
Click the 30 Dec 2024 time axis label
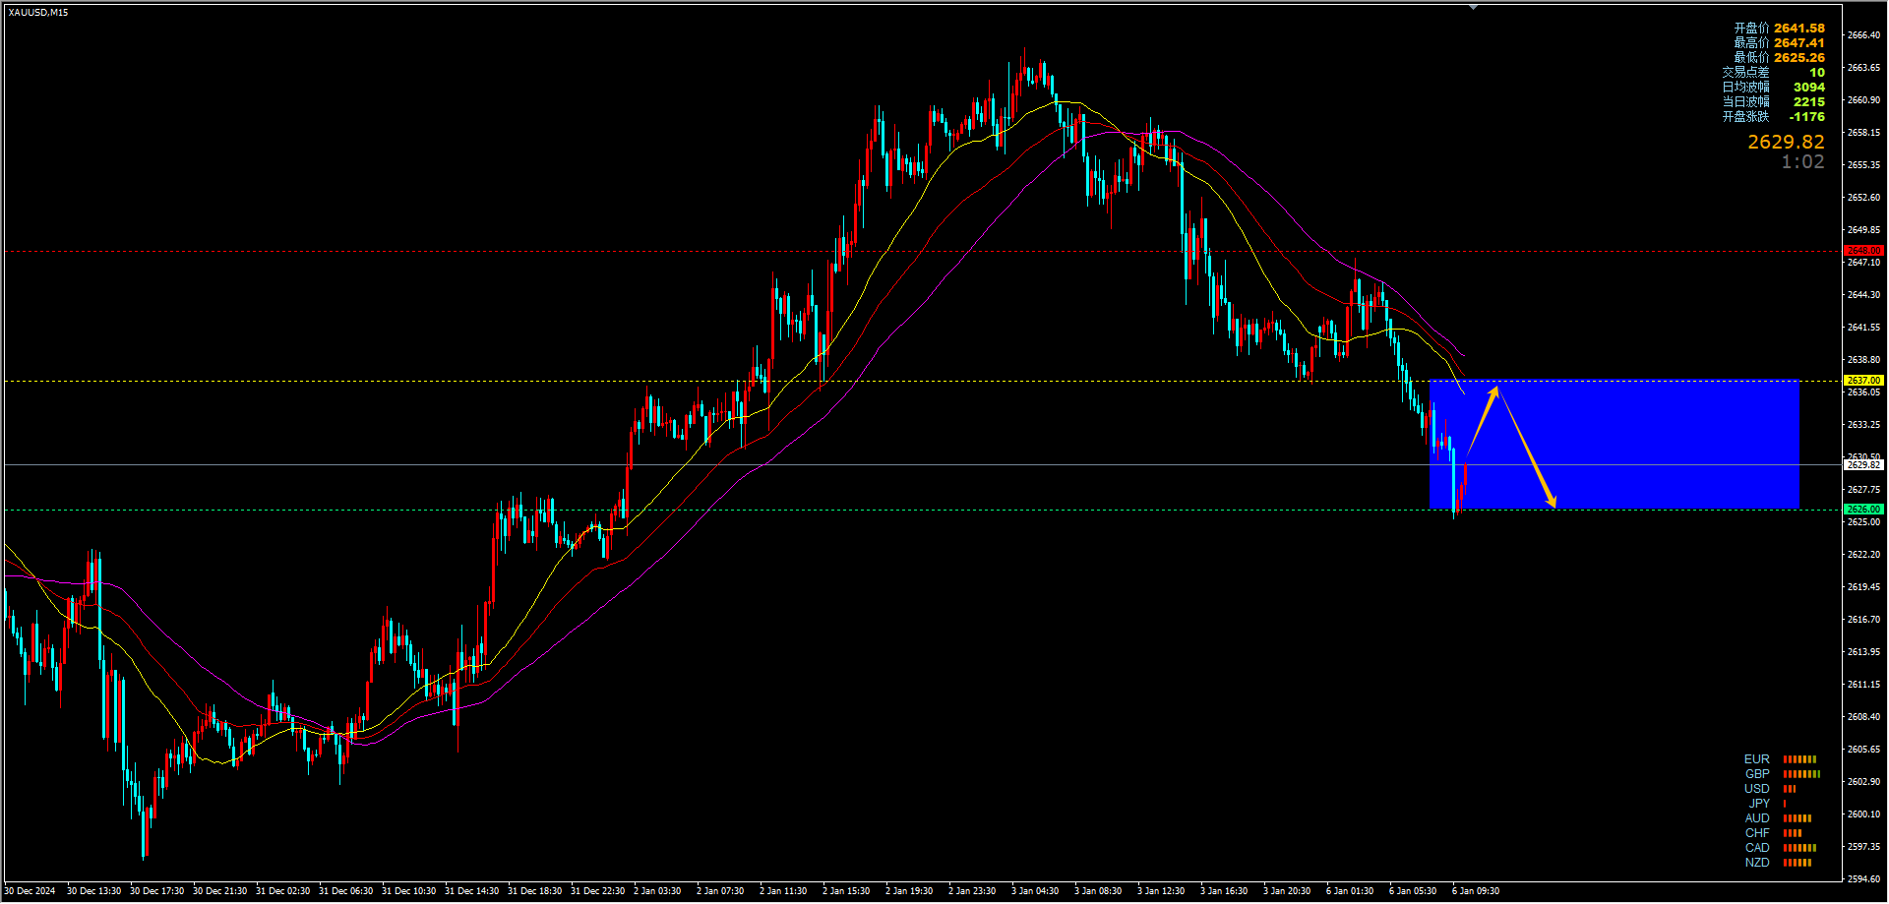point(30,891)
